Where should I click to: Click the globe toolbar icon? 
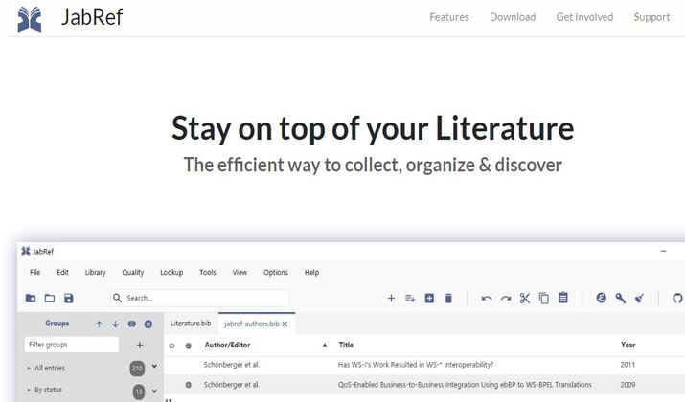[601, 298]
